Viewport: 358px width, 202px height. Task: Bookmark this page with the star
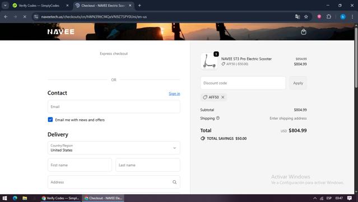point(306,17)
